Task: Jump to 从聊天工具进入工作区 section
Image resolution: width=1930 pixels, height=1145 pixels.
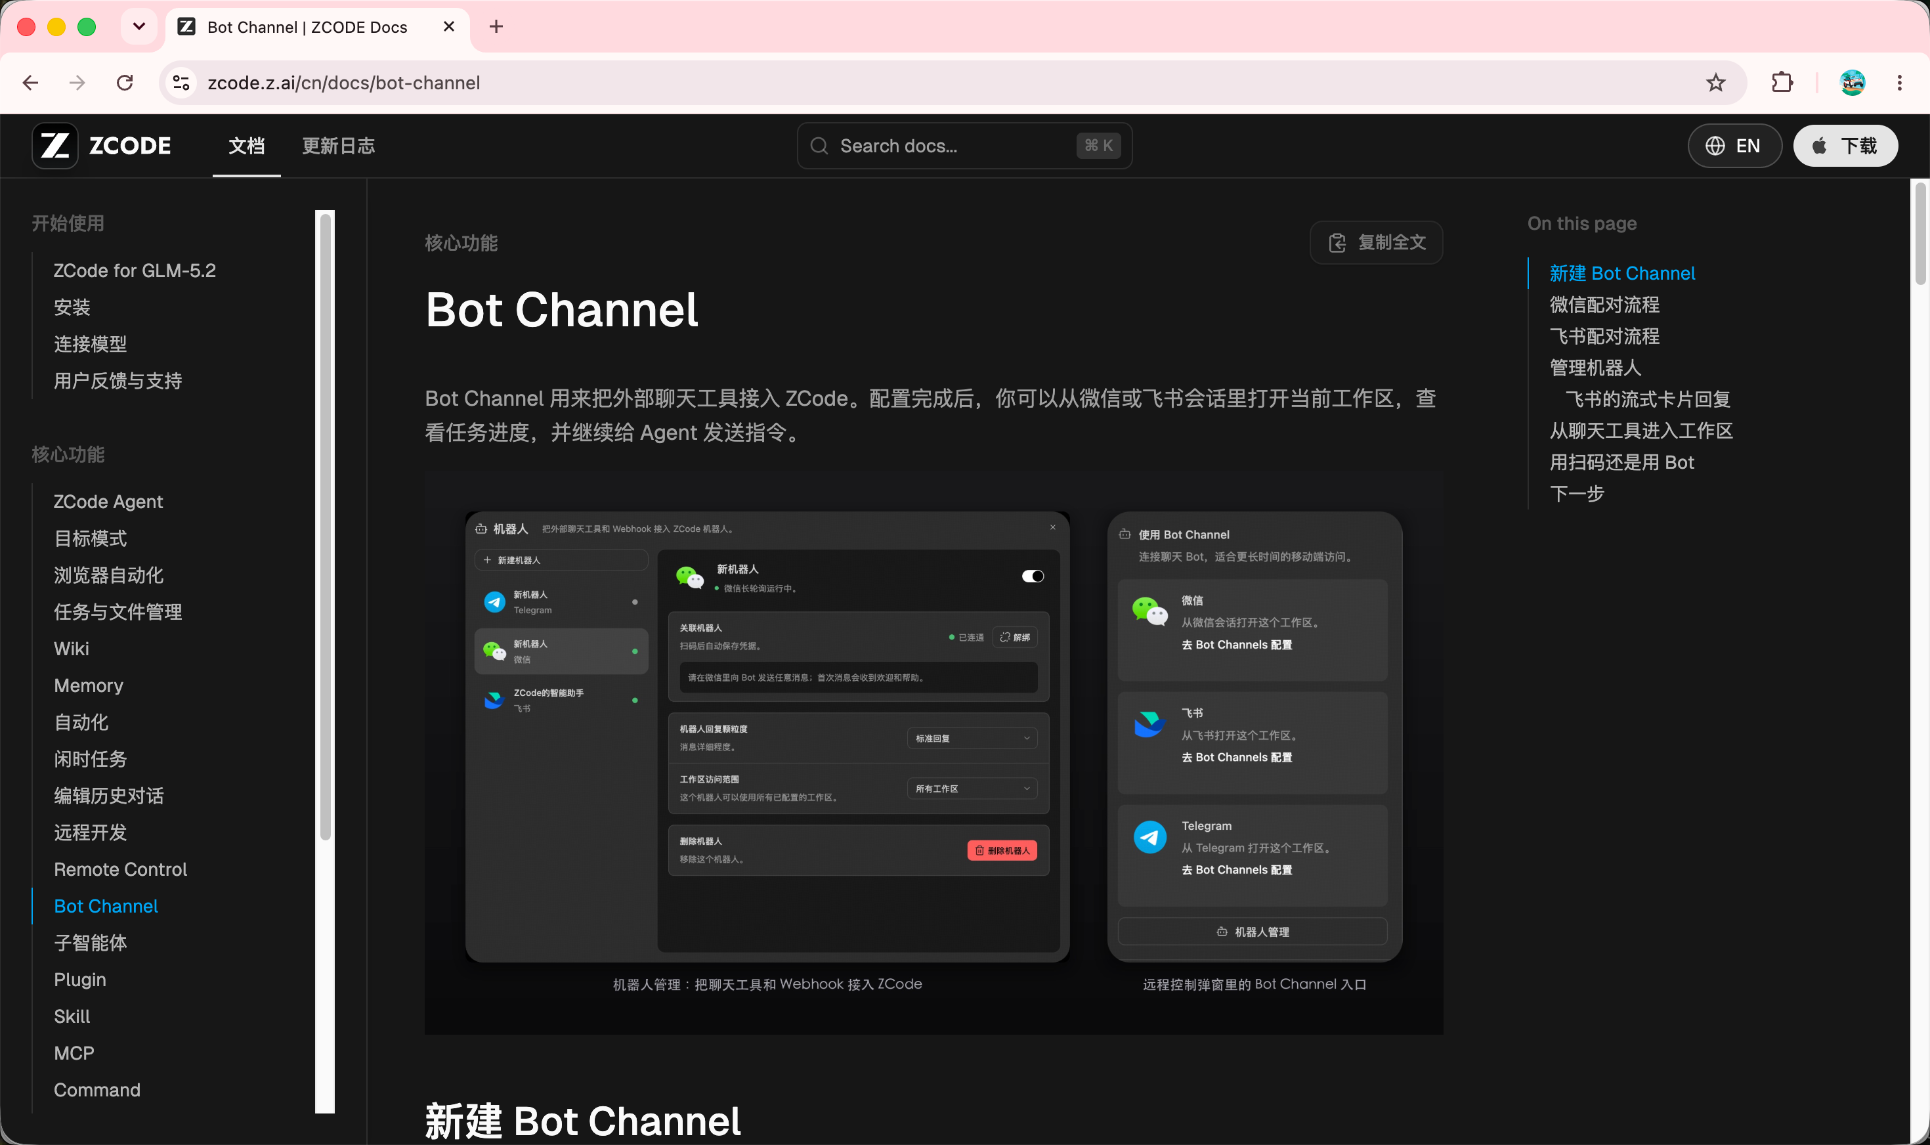Action: click(x=1642, y=431)
